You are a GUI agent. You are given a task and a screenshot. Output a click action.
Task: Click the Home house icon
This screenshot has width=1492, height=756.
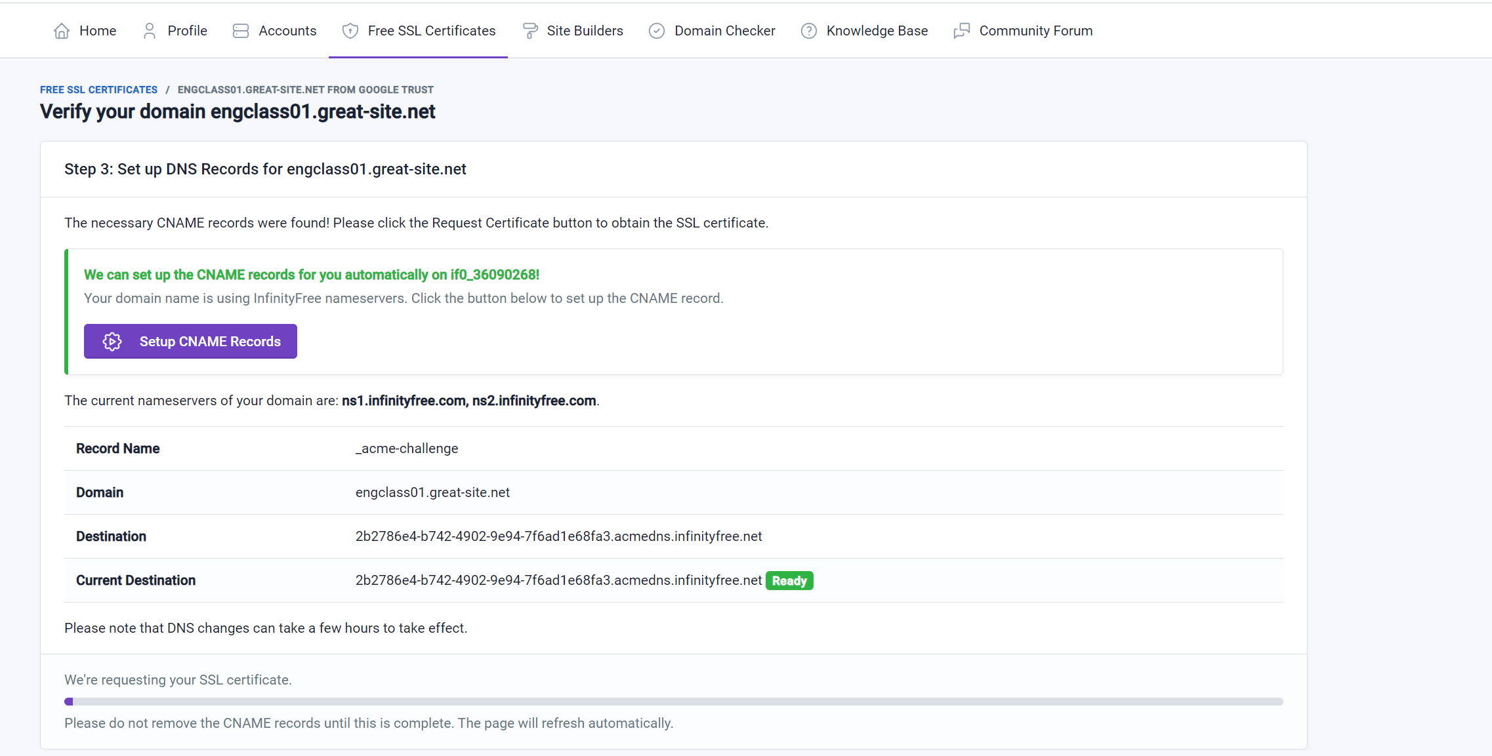pos(62,31)
